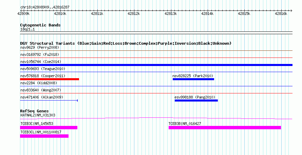Click the thick blue nsv1056744 gain bar

coord(156,65)
